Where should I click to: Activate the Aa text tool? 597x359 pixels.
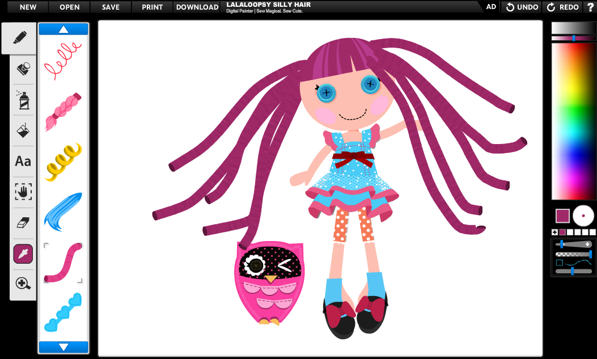click(23, 162)
